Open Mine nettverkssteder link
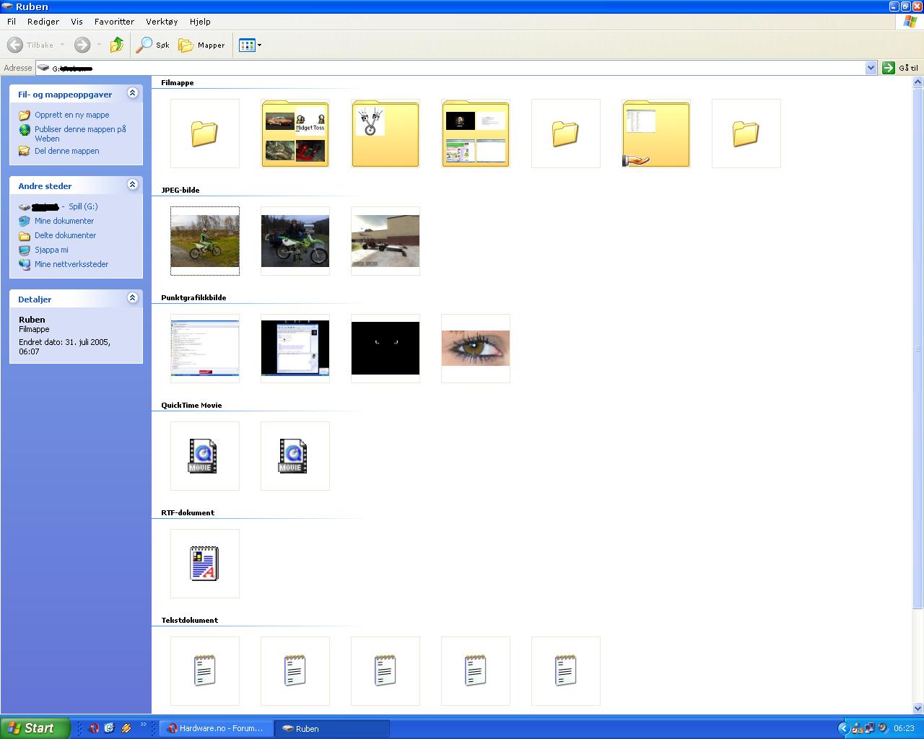Image resolution: width=924 pixels, height=739 pixels. pos(71,264)
